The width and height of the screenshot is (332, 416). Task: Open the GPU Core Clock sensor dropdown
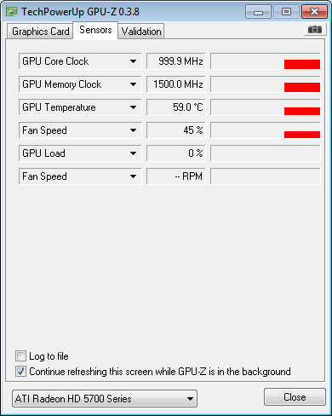[x=80, y=61]
